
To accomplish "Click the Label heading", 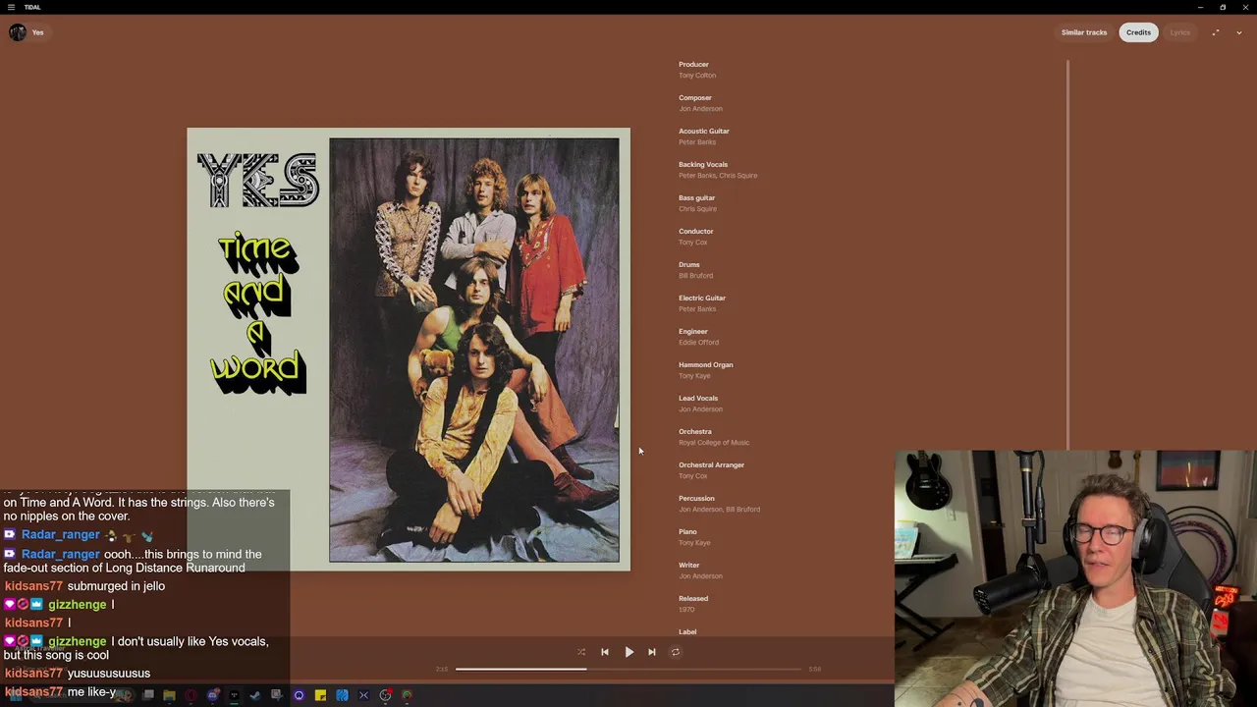I will pos(687,632).
